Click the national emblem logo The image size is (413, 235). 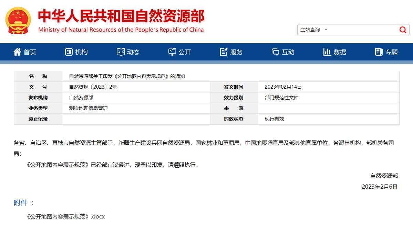pyautogui.click(x=18, y=21)
